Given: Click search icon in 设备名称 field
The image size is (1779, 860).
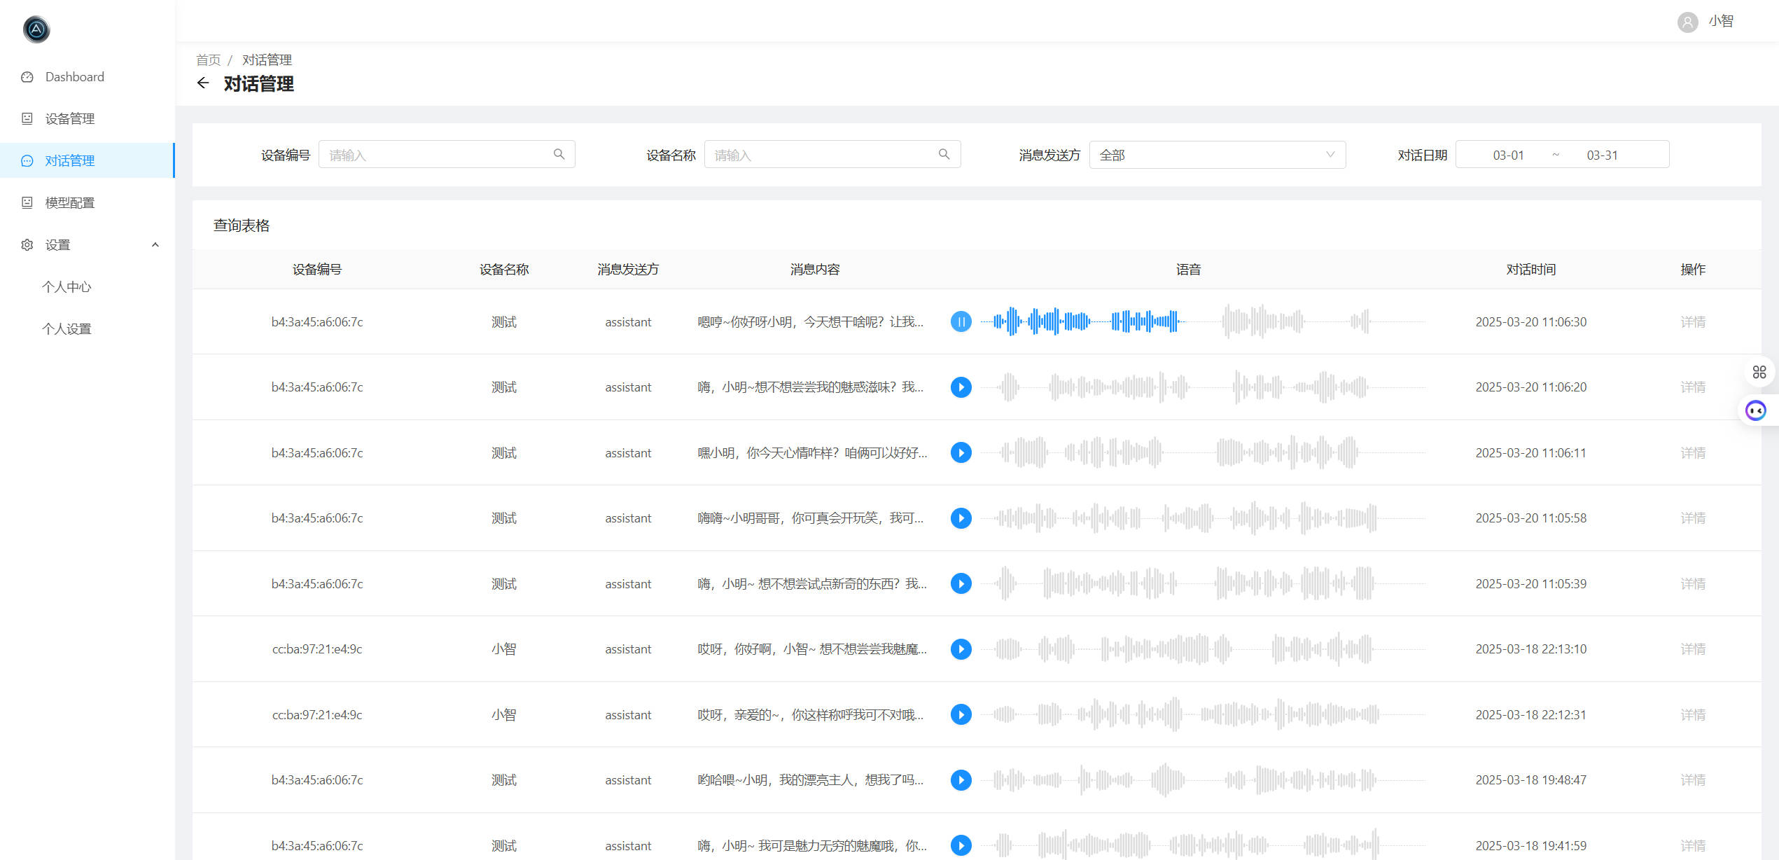Looking at the screenshot, I should tap(944, 154).
